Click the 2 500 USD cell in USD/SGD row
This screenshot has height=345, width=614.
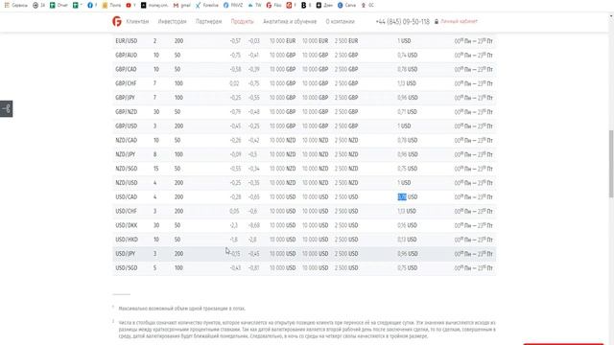point(346,268)
